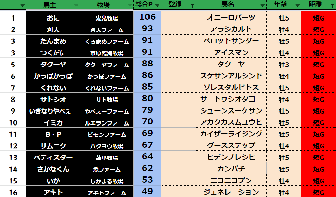Click the red 短G cell for タクーヤ row
The height and width of the screenshot is (197, 336).
click(x=318, y=65)
